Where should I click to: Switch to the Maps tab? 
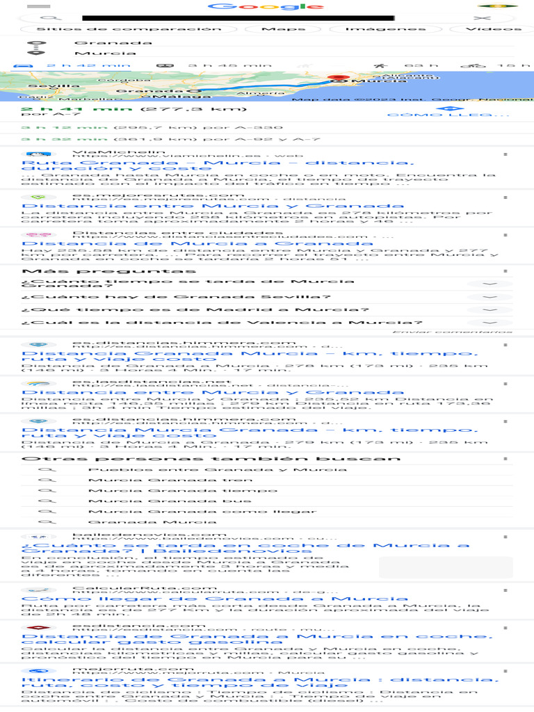coord(284,29)
